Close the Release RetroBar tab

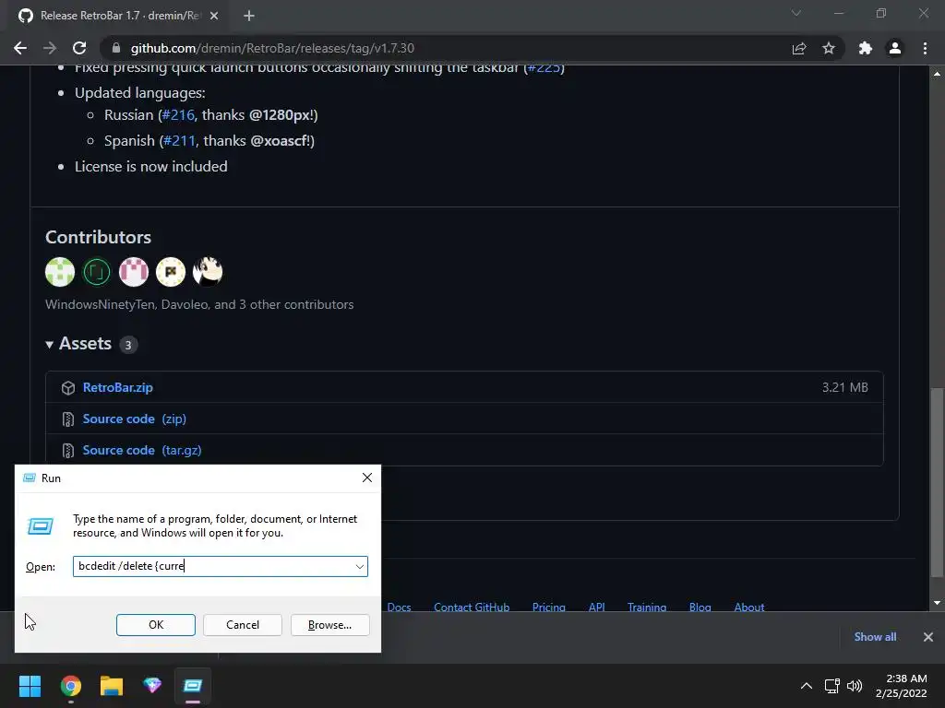(x=214, y=16)
